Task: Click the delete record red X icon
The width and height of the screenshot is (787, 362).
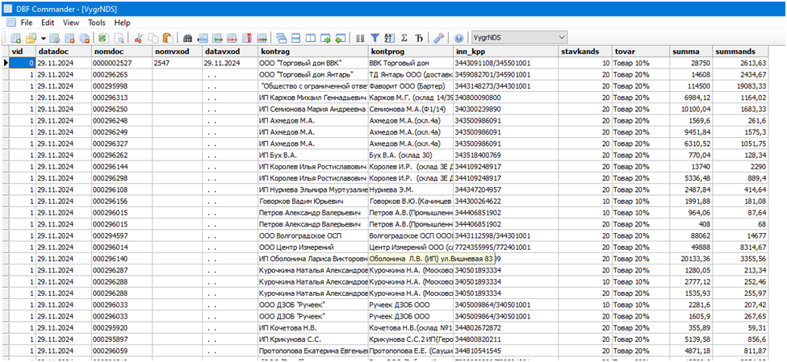Action: pos(247,38)
